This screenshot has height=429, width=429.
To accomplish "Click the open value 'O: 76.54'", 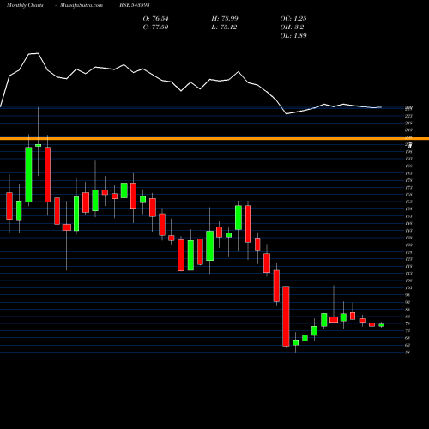I will (x=155, y=19).
